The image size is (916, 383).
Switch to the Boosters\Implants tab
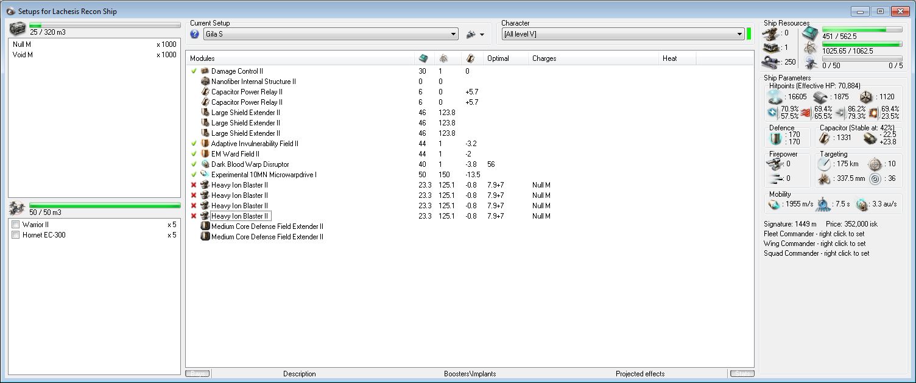(470, 374)
